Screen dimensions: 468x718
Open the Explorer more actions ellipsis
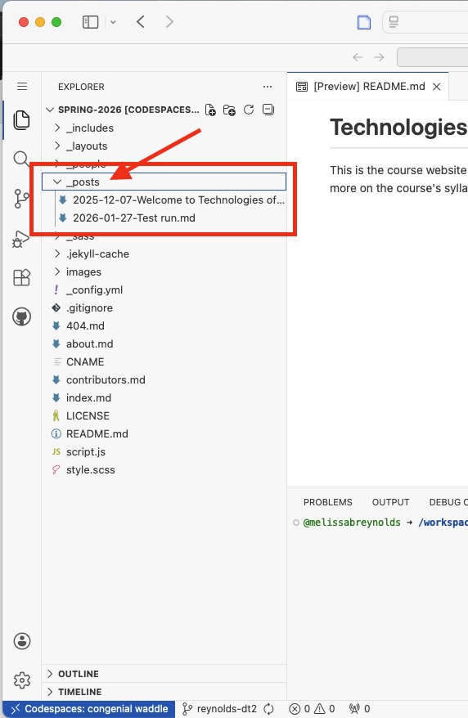click(268, 87)
